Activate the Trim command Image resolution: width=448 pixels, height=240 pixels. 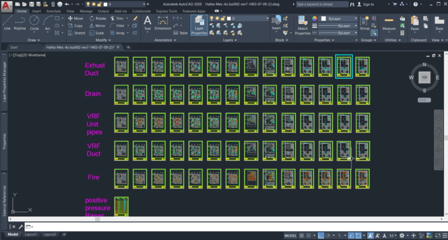tap(117, 18)
